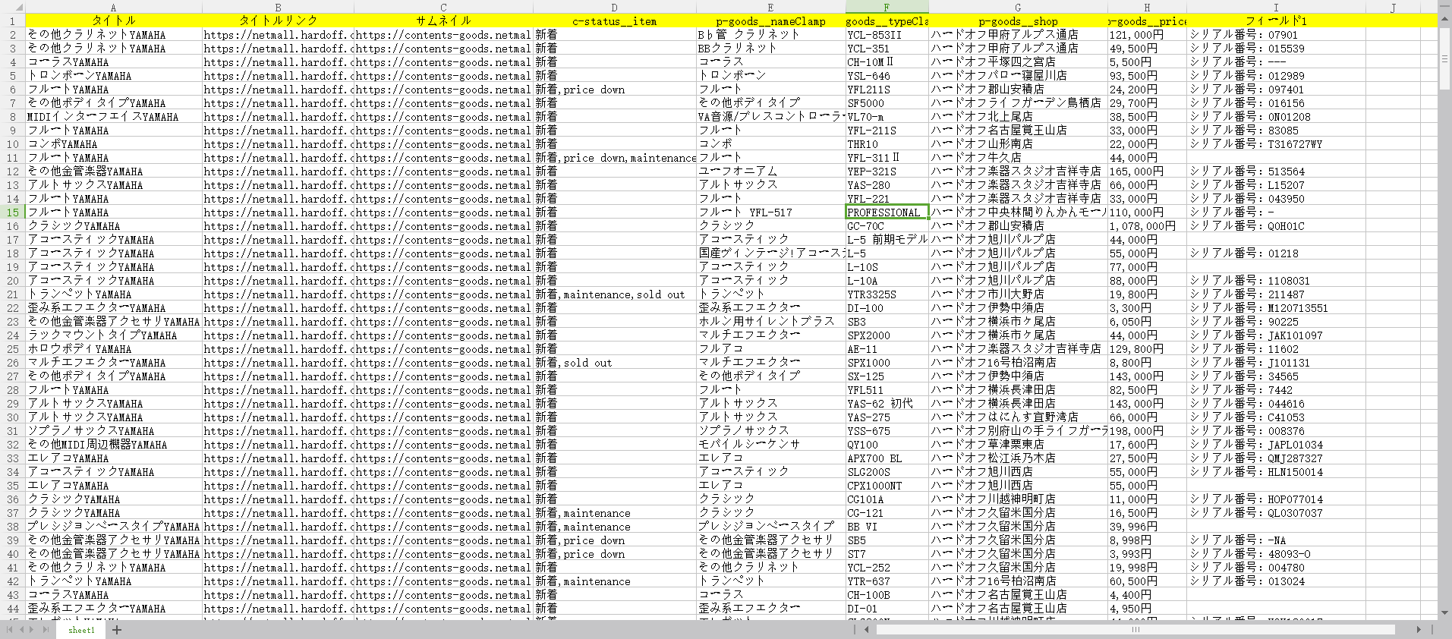This screenshot has width=1452, height=639.
Task: Open the netmall link in row 2
Action: pos(277,35)
